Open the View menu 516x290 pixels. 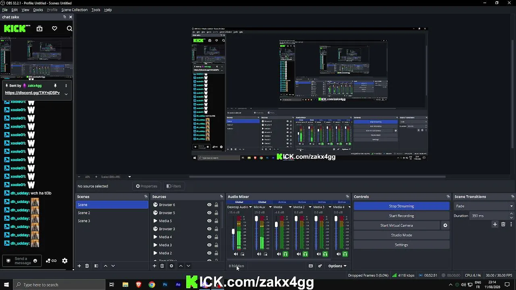coord(25,10)
